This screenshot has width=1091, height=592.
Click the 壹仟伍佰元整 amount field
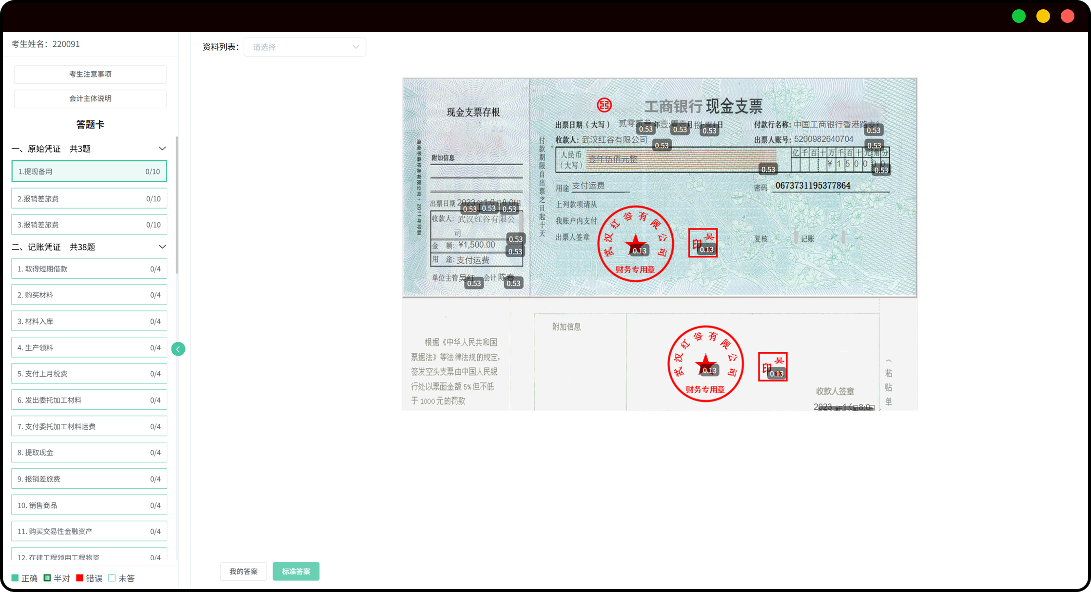pos(681,160)
